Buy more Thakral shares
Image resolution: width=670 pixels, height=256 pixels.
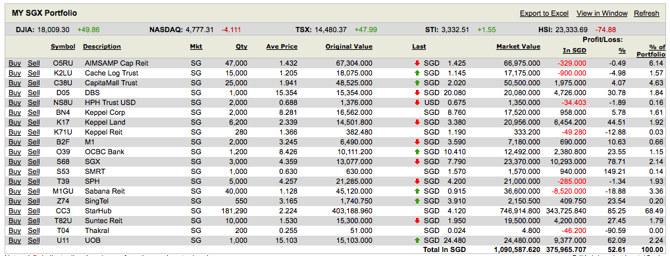(14, 230)
